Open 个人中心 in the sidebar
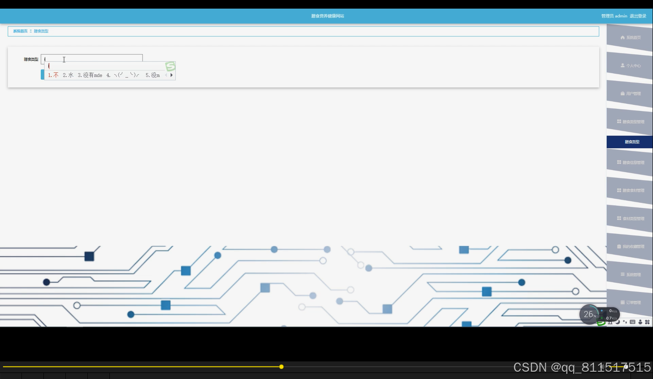Viewport: 653px width, 379px height. 630,65
